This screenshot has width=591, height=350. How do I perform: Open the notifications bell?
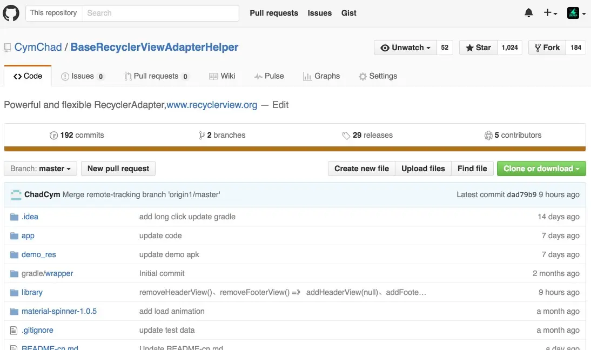(529, 13)
